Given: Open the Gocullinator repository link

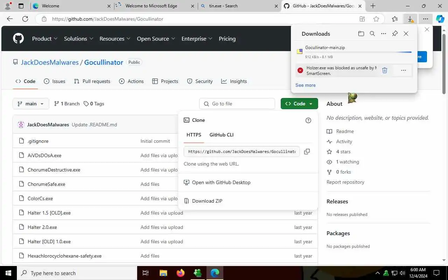Looking at the screenshot, I should tap(104, 62).
